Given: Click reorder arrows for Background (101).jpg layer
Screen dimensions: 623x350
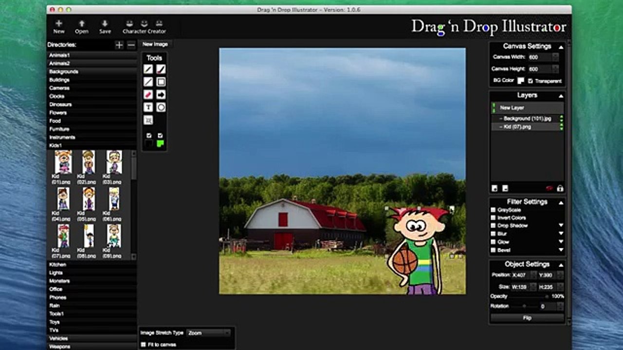Looking at the screenshot, I should (x=561, y=119).
